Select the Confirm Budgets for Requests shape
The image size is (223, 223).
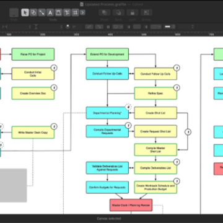(107, 187)
